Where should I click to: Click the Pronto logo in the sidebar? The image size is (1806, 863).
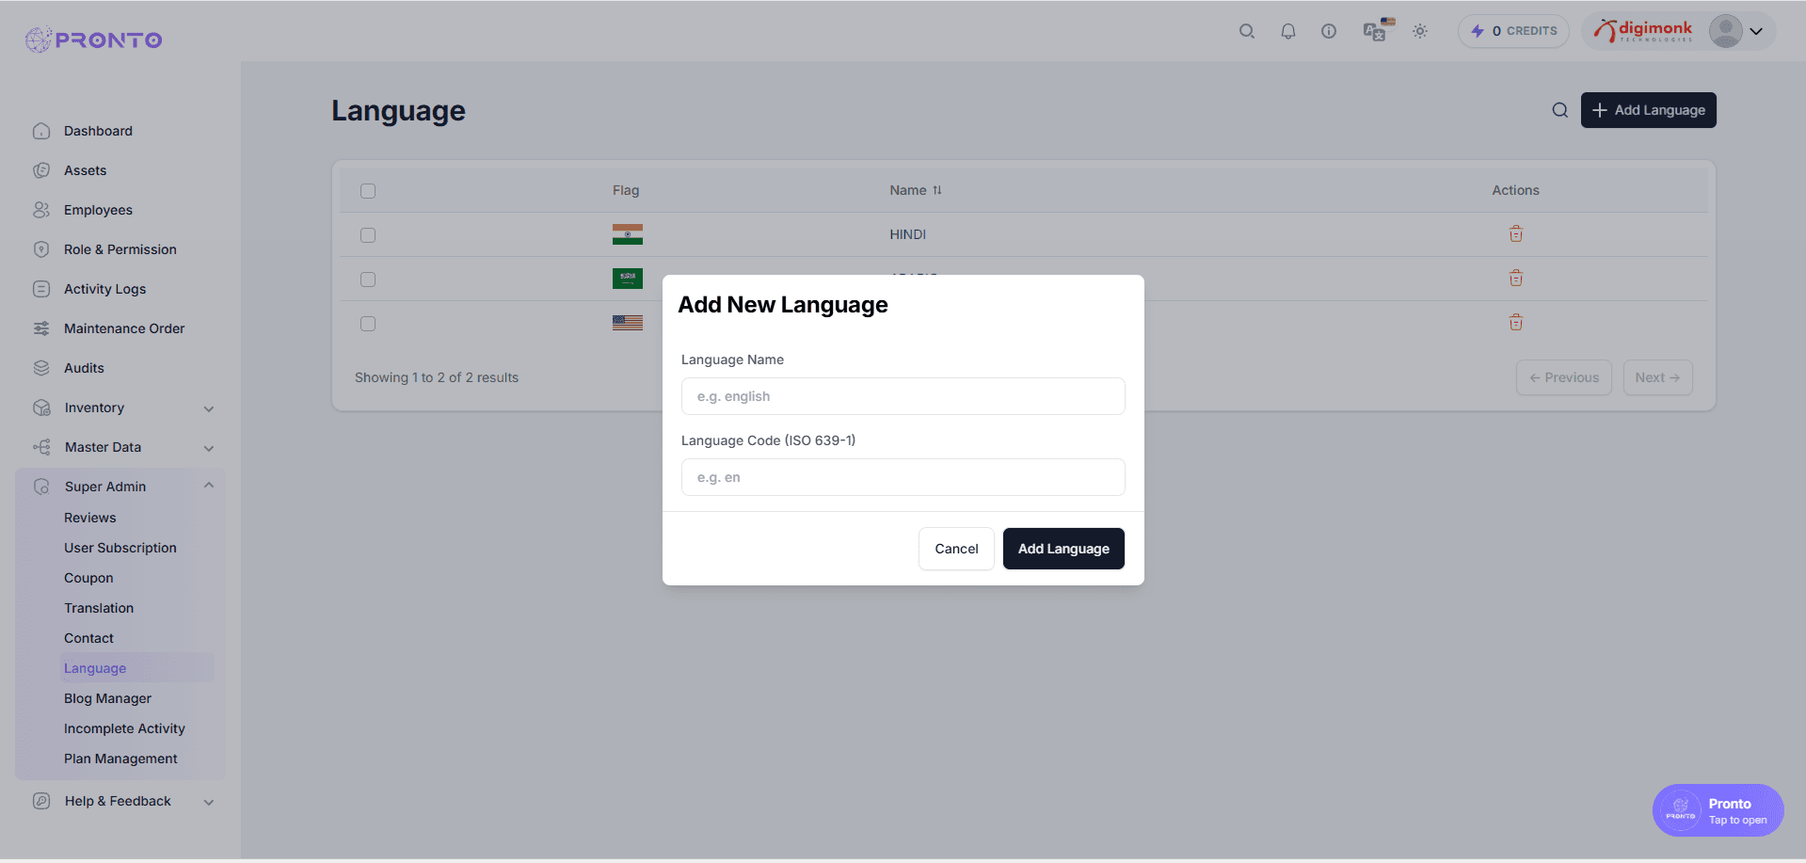[x=92, y=40]
